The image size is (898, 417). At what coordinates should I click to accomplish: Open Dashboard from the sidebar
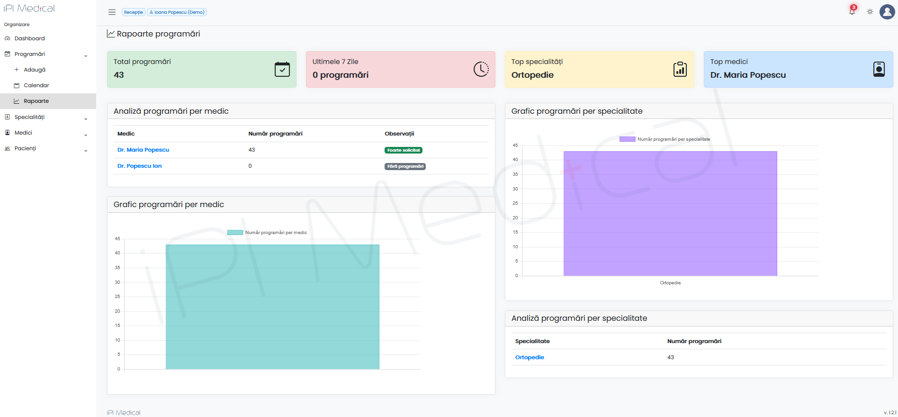[29, 38]
